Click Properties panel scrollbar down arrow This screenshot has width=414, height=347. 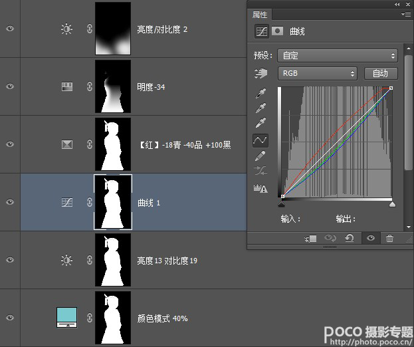click(x=409, y=227)
